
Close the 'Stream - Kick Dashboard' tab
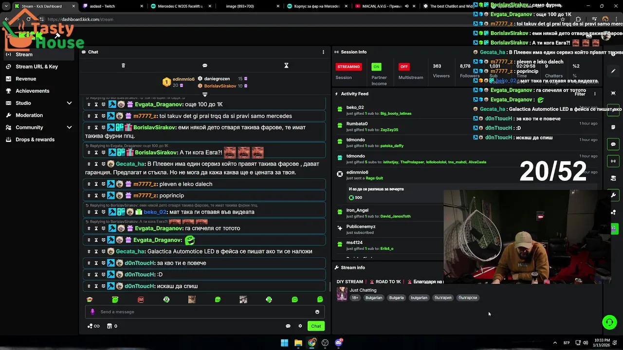74,6
